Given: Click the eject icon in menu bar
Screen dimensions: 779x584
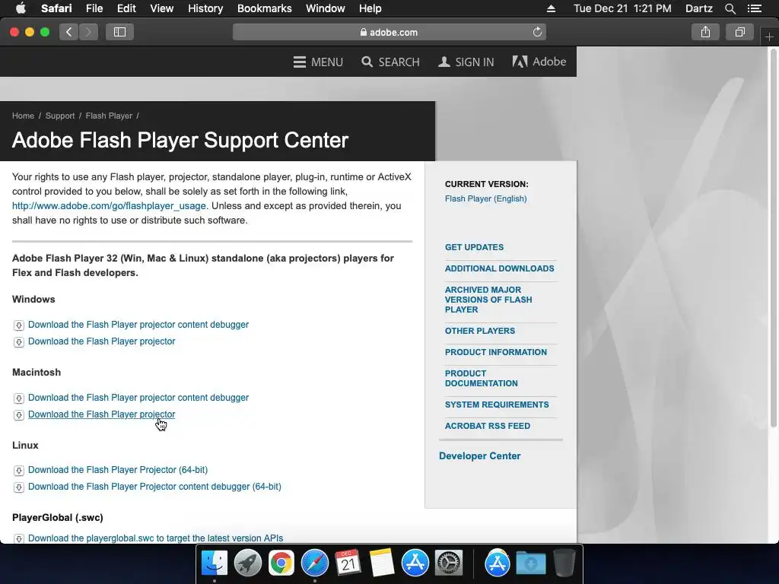Looking at the screenshot, I should pyautogui.click(x=551, y=8).
